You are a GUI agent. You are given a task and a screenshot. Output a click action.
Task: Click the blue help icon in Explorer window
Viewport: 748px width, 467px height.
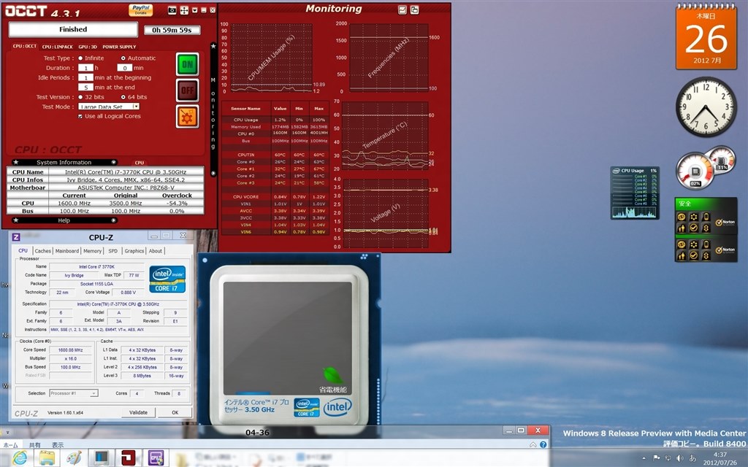pos(543,444)
